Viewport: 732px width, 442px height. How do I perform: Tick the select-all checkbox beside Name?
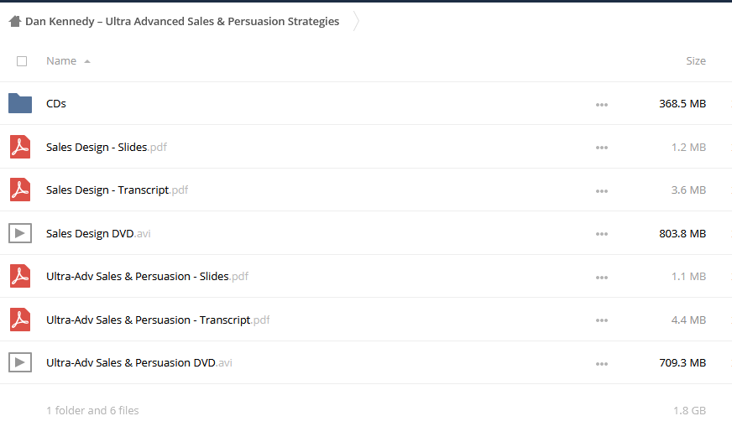(x=22, y=61)
